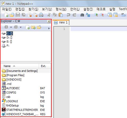Close the current document icon
127x118 pixels.
click(x=30, y=15)
